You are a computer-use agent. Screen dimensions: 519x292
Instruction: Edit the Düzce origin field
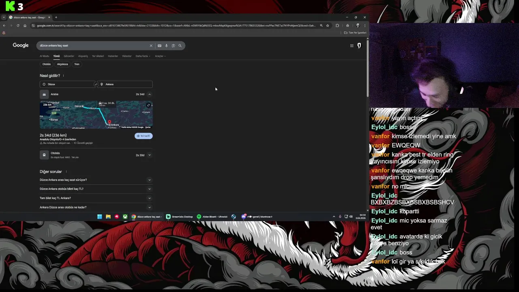coord(67,84)
